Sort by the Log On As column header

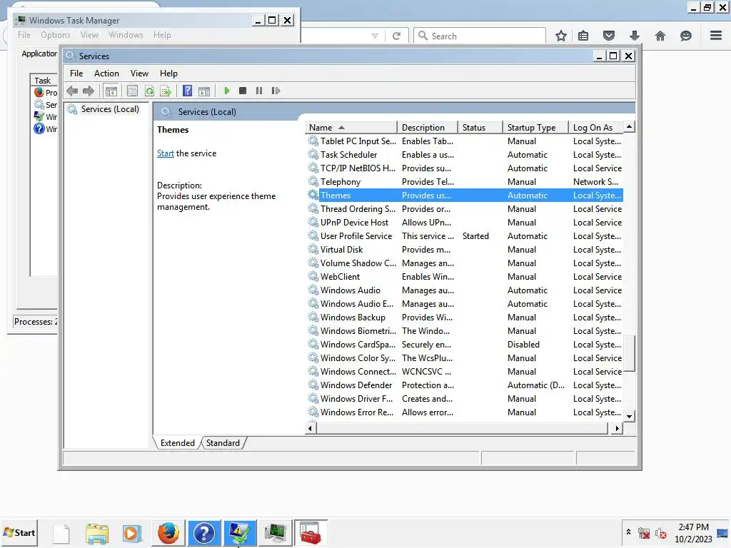coord(596,128)
